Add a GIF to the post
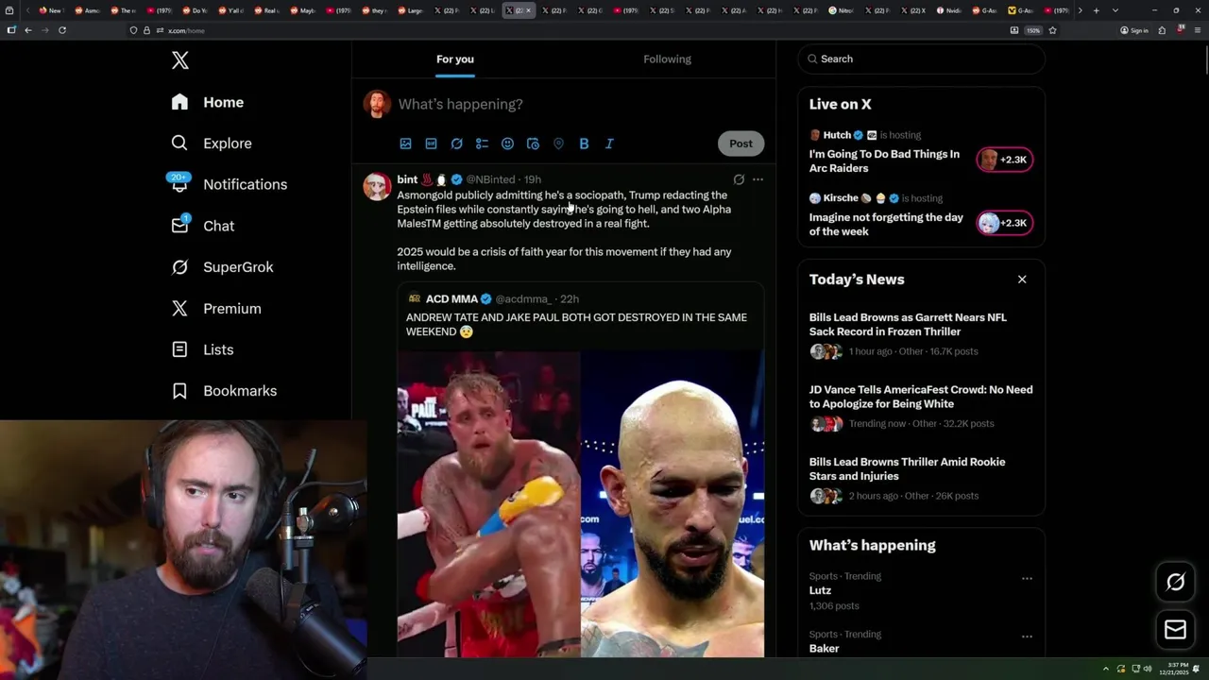This screenshot has width=1209, height=680. (x=431, y=144)
